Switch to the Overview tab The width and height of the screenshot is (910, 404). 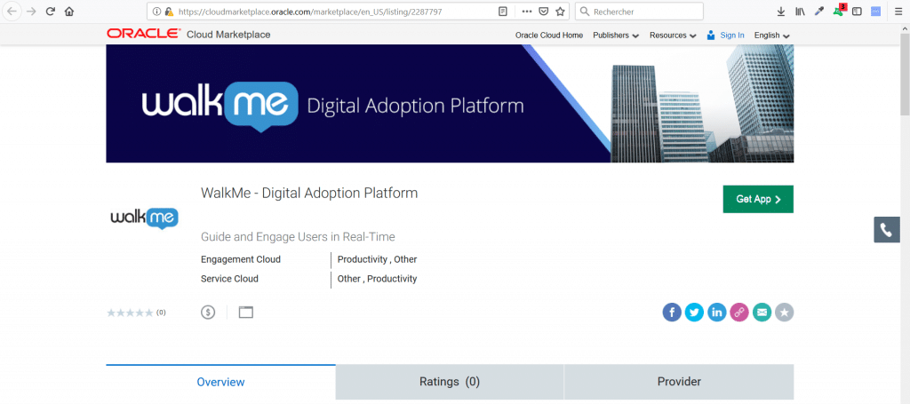click(220, 382)
